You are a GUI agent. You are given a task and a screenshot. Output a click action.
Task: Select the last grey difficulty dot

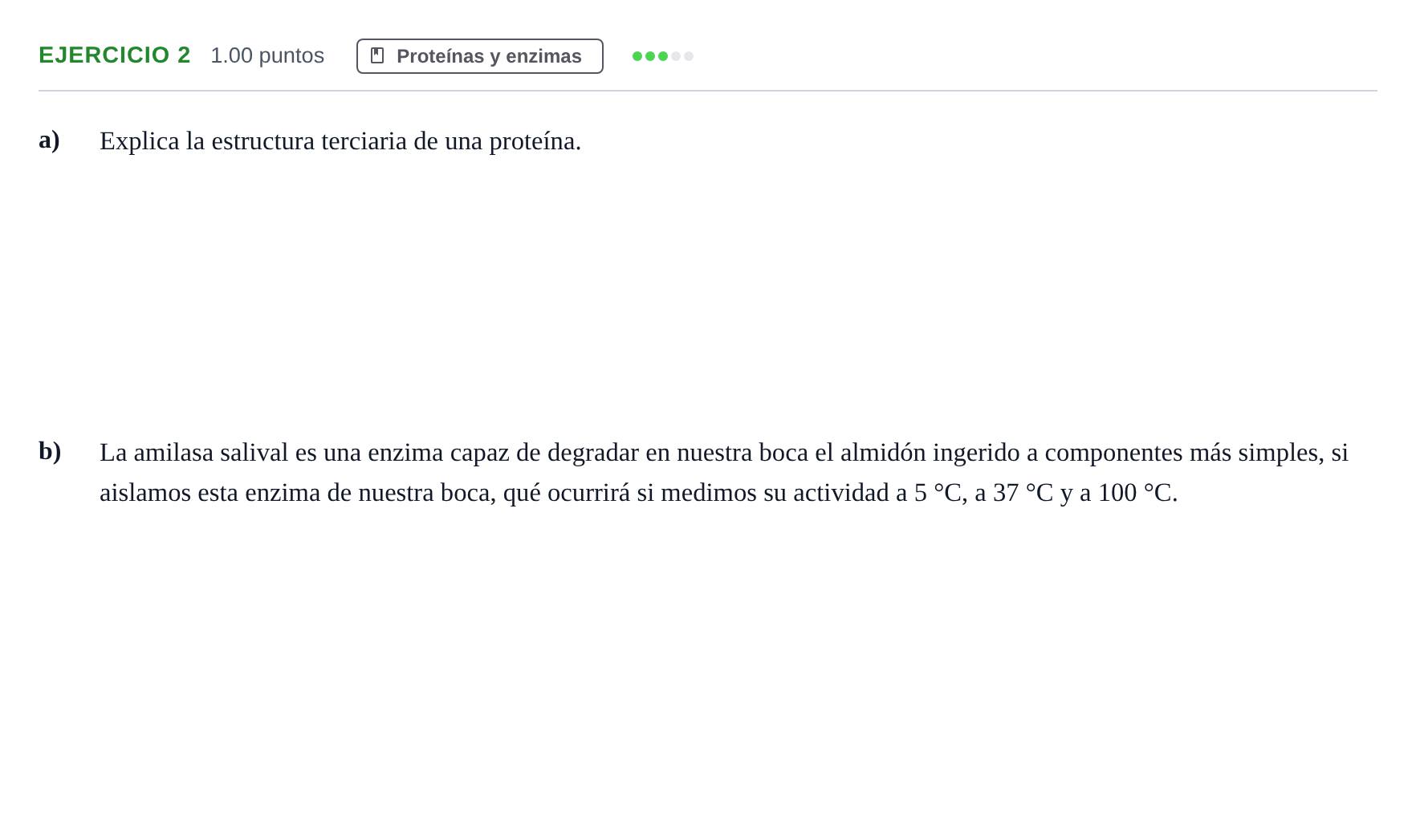pyautogui.click(x=689, y=56)
